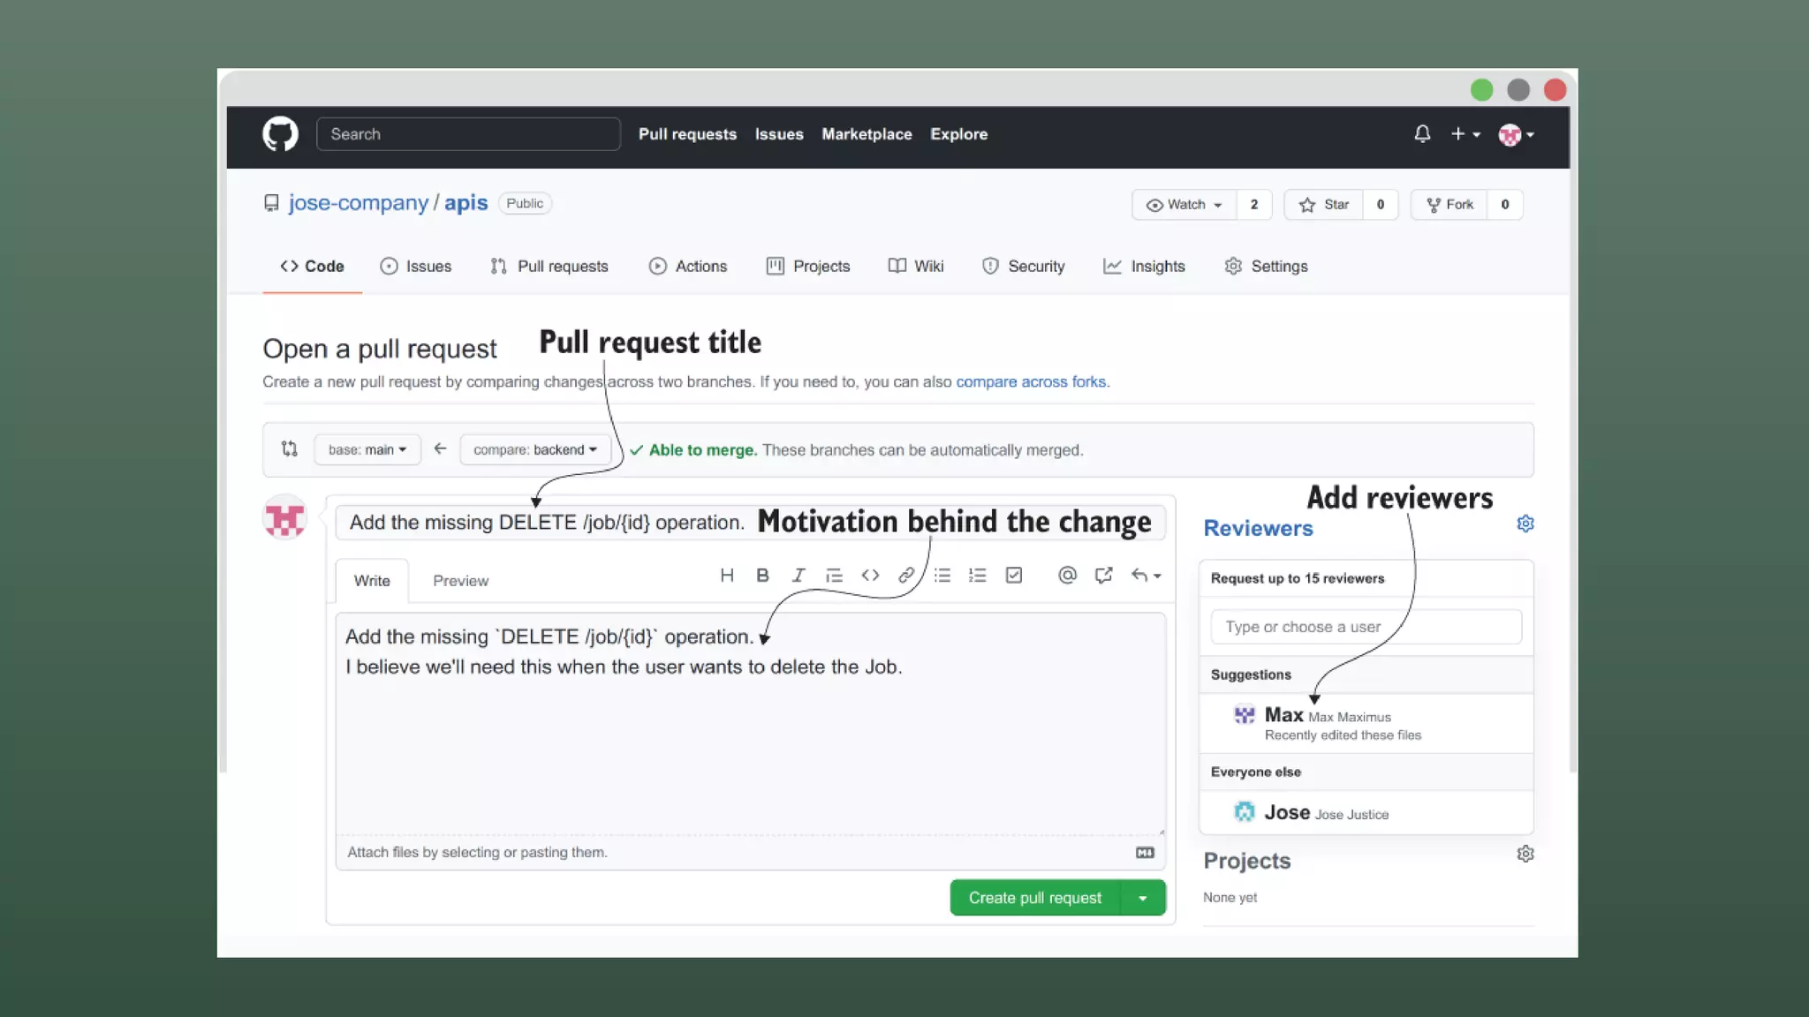Image resolution: width=1809 pixels, height=1017 pixels.
Task: Add a task list with the checkbox icon
Action: (x=1014, y=576)
